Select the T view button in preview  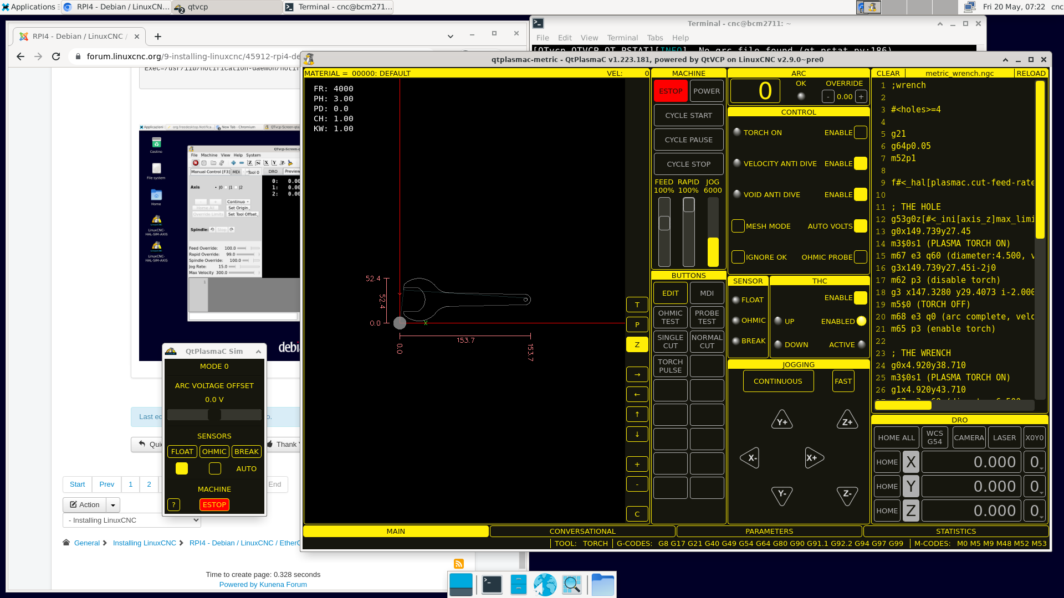[x=637, y=305]
